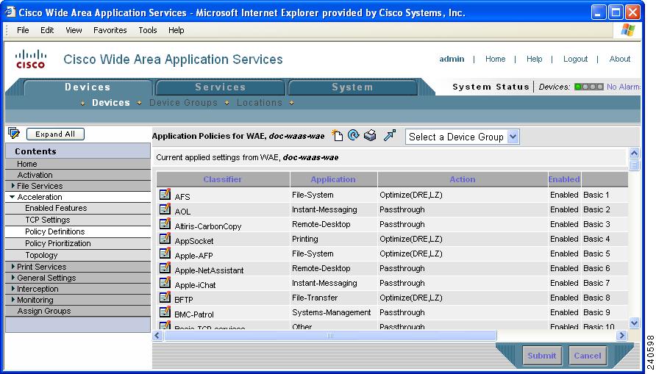The image size is (656, 374).
Task: Sort by the Application column header
Action: (333, 179)
